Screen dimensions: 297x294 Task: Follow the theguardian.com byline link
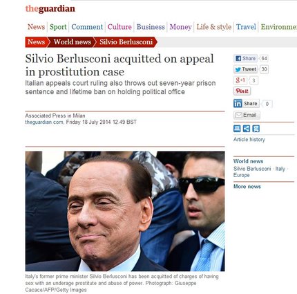[44, 122]
